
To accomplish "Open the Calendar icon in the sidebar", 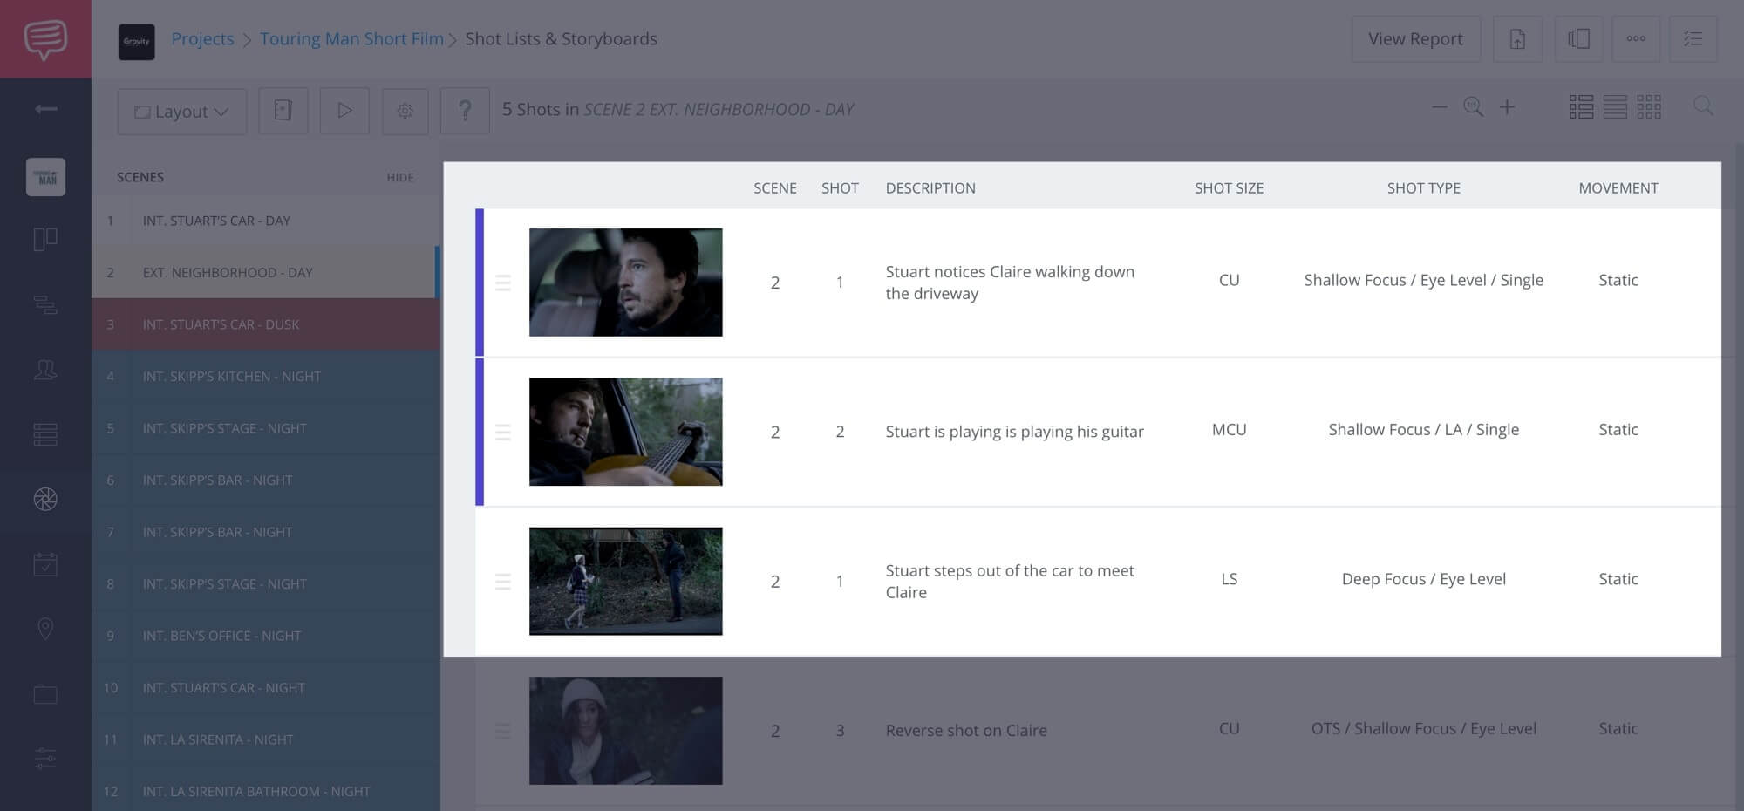I will (x=45, y=563).
